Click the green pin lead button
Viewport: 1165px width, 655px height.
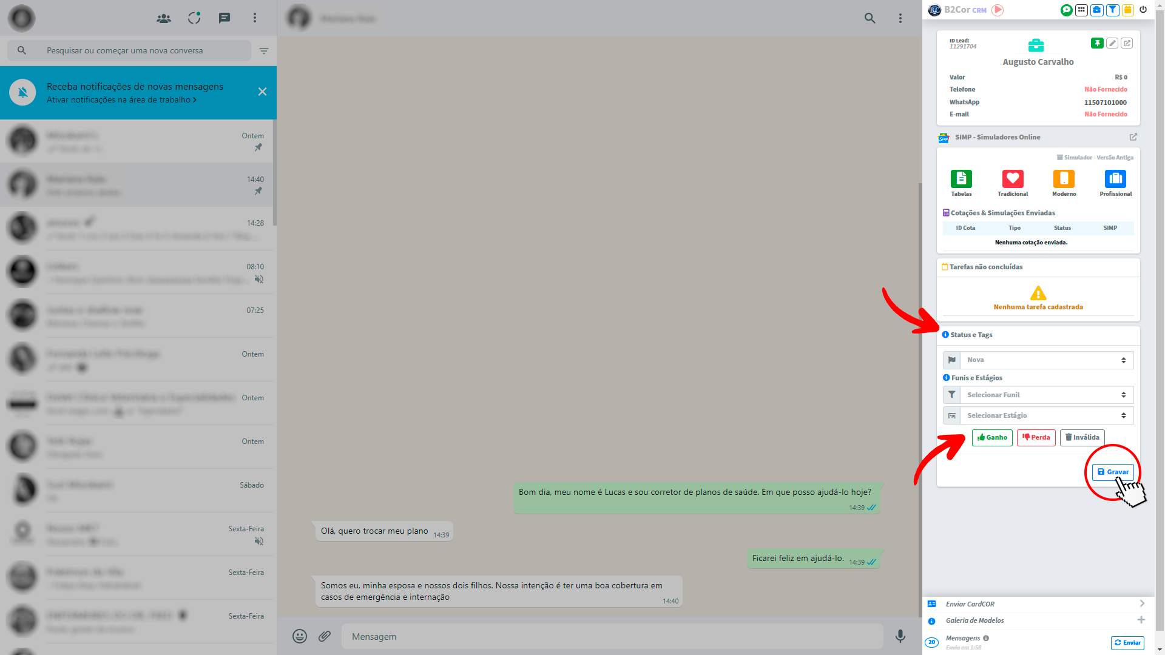click(x=1097, y=43)
